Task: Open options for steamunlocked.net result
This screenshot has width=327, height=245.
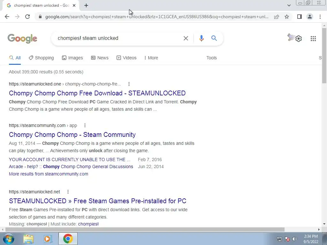Action: click(x=68, y=192)
